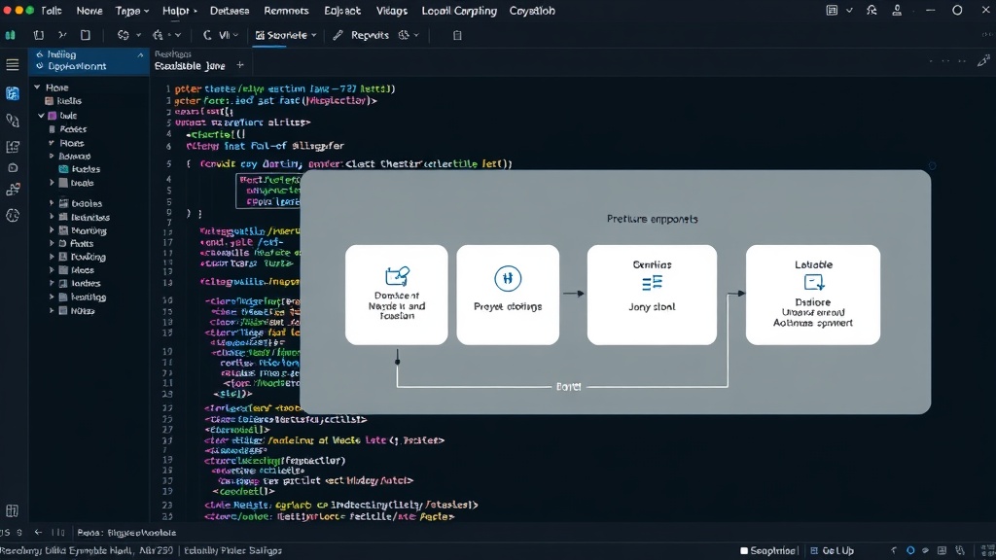
Task: Add a new tab with plus button
Action: coord(240,65)
